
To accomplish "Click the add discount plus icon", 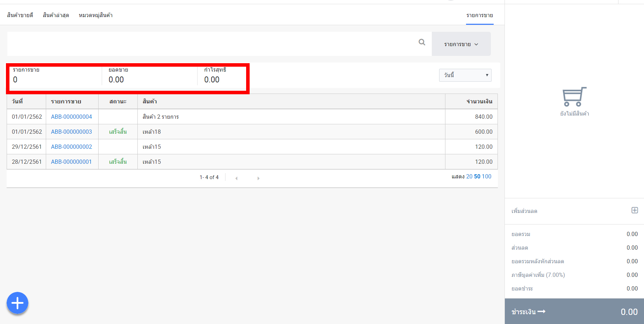I will (635, 210).
